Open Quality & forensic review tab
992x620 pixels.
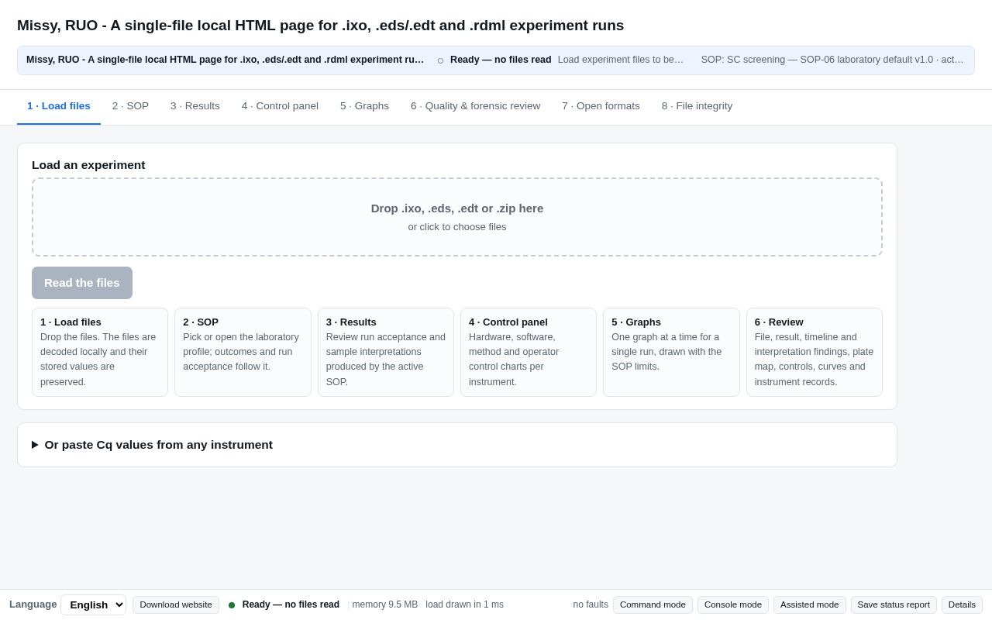coord(476,106)
